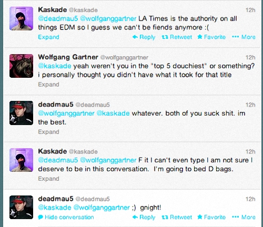Expand Kaskade's LA Times tweet
The height and width of the screenshot is (227, 263).
(48, 37)
